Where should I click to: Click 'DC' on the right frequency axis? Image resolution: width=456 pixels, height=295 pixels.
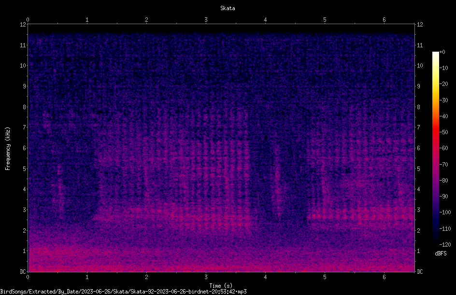pyautogui.click(x=420, y=272)
